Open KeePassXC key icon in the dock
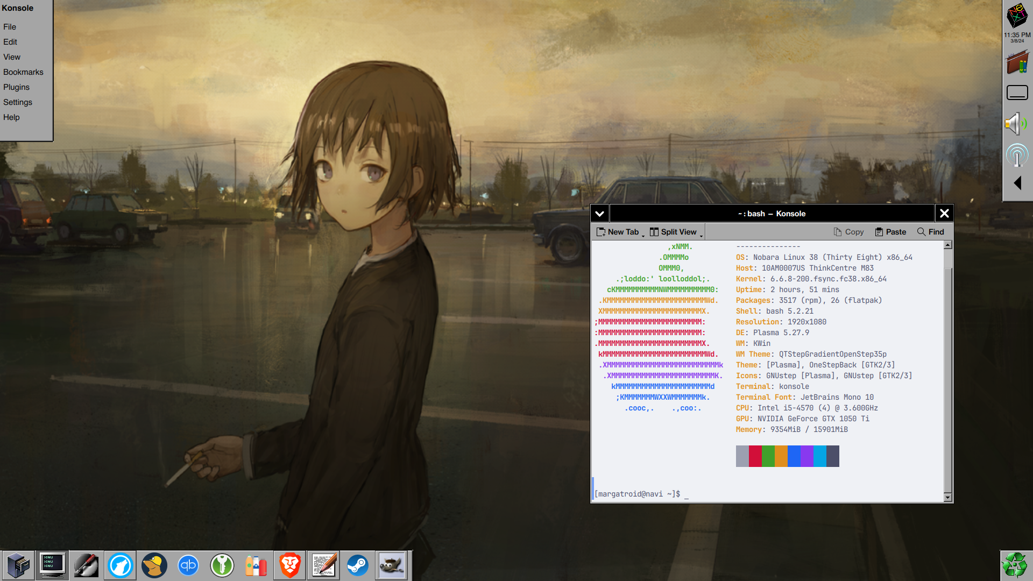 (x=222, y=565)
